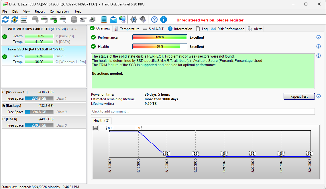
Task: Click the computer tower with drives icon
Action: point(93,19)
